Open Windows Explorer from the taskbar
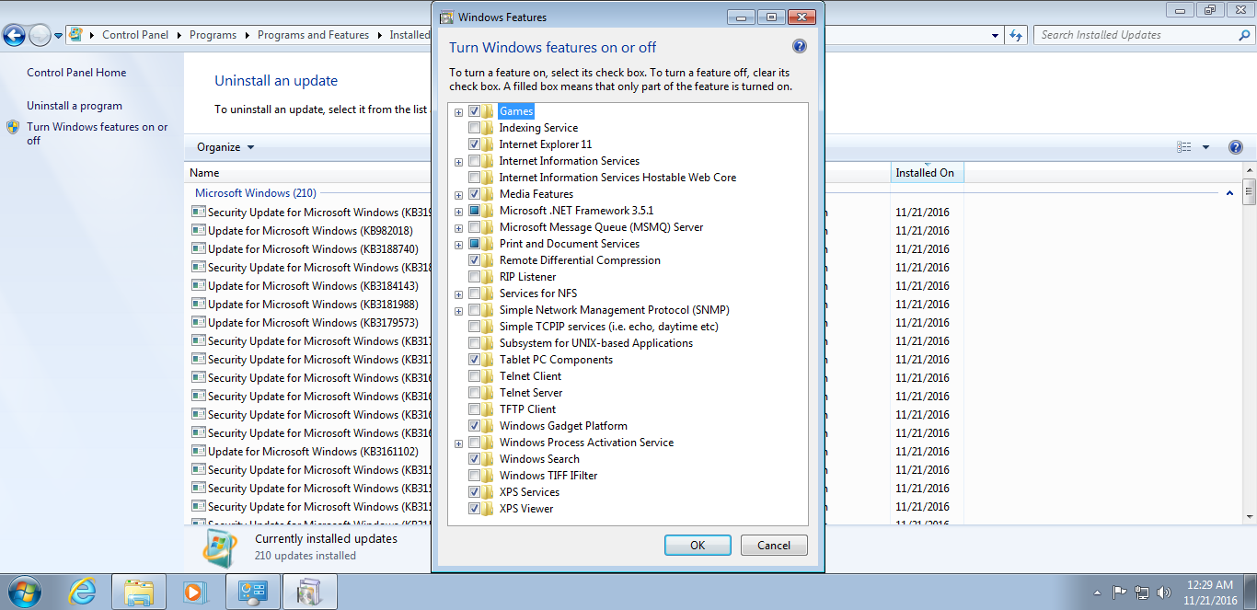 (x=139, y=592)
